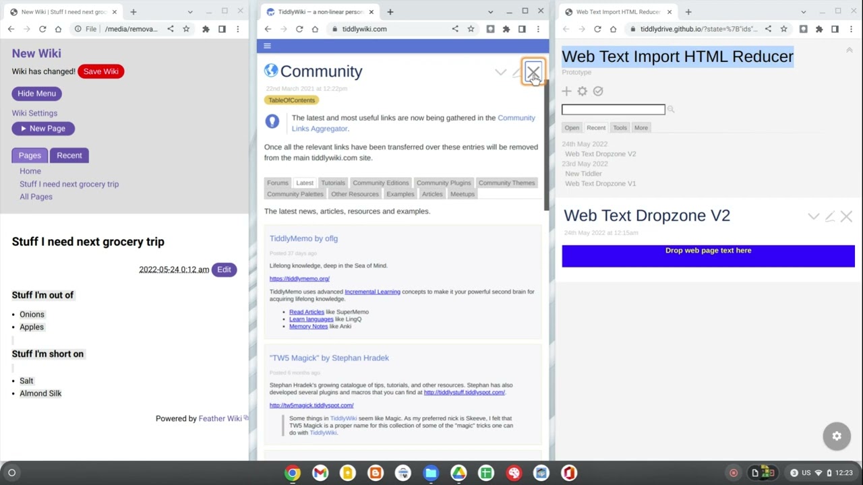Open the TiddlyWiki hamburger menu icon
Image resolution: width=863 pixels, height=485 pixels.
267,46
